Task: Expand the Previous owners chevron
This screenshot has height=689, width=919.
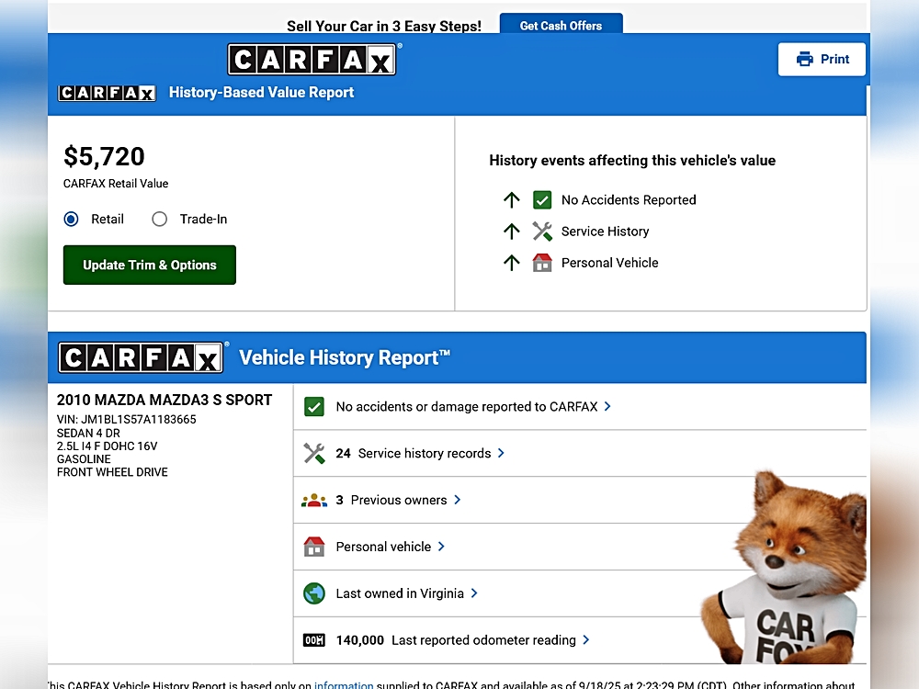Action: [x=457, y=500]
